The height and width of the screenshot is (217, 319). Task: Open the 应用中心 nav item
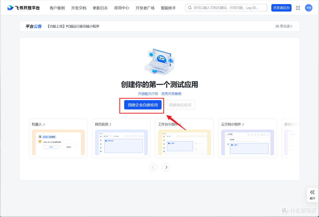(121, 8)
